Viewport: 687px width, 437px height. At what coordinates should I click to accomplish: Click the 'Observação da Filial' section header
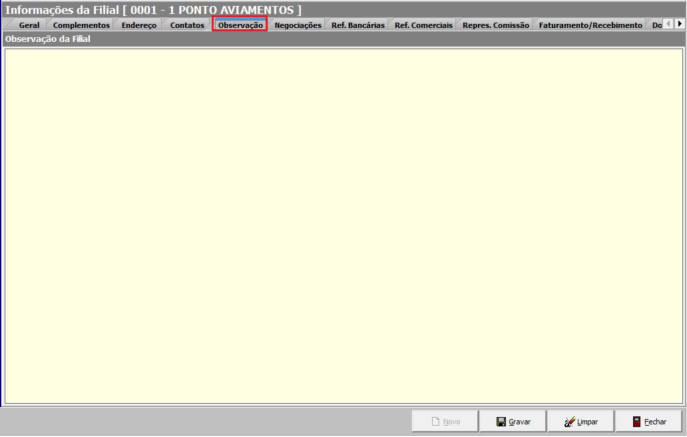(48, 39)
